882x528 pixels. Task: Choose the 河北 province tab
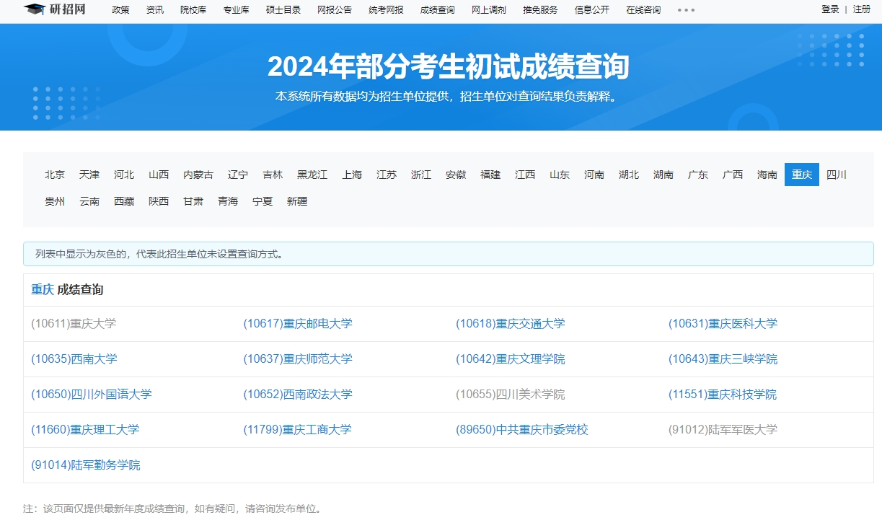coord(124,175)
